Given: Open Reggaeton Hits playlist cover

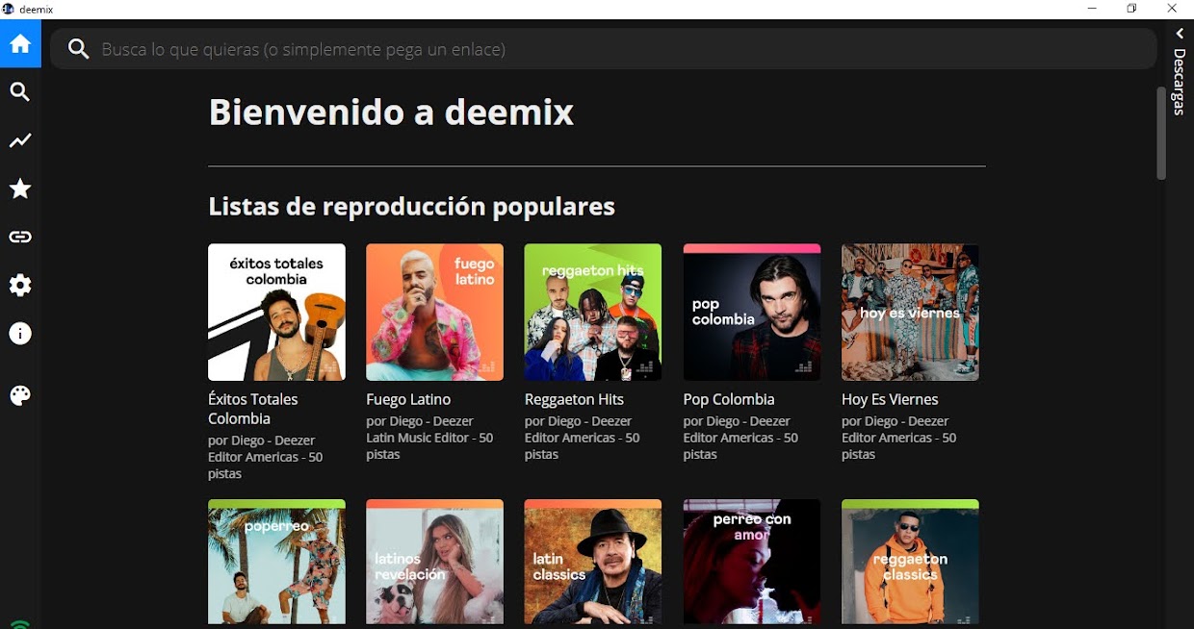Looking at the screenshot, I should tap(593, 313).
